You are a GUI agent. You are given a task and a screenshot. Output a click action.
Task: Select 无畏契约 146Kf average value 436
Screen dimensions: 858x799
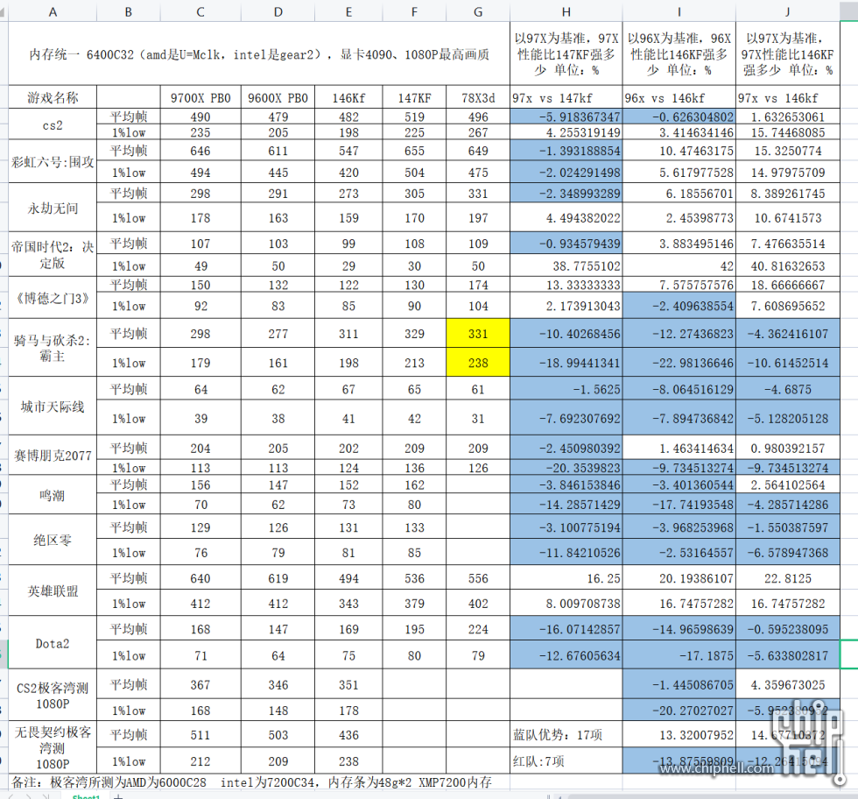[x=348, y=734]
